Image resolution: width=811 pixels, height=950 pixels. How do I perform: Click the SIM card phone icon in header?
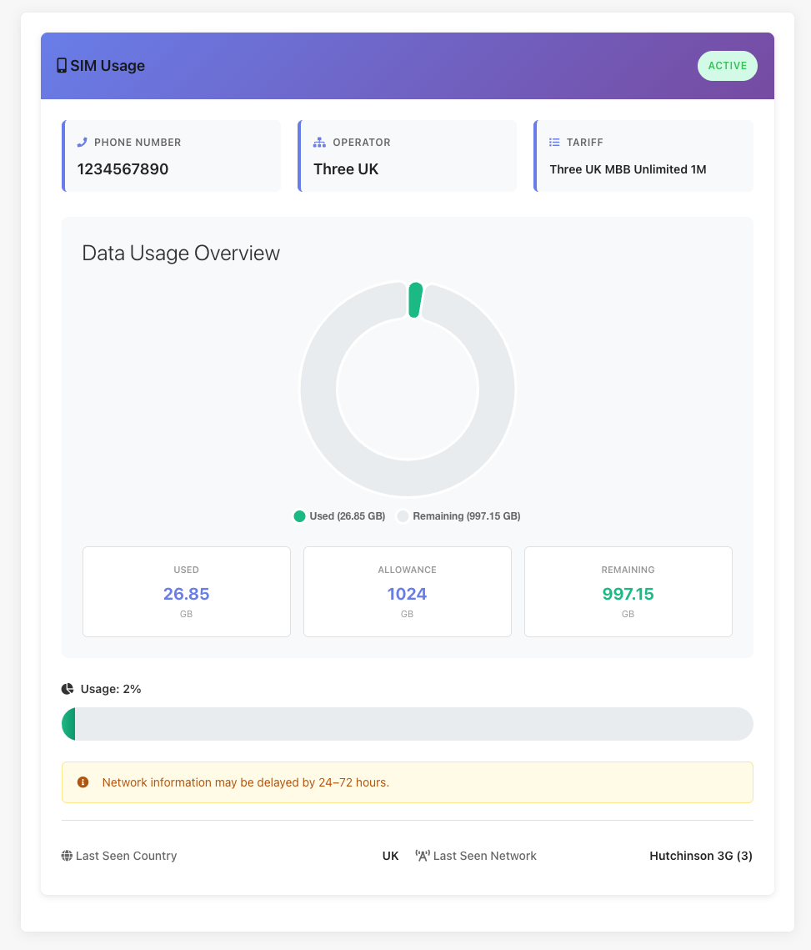[61, 65]
